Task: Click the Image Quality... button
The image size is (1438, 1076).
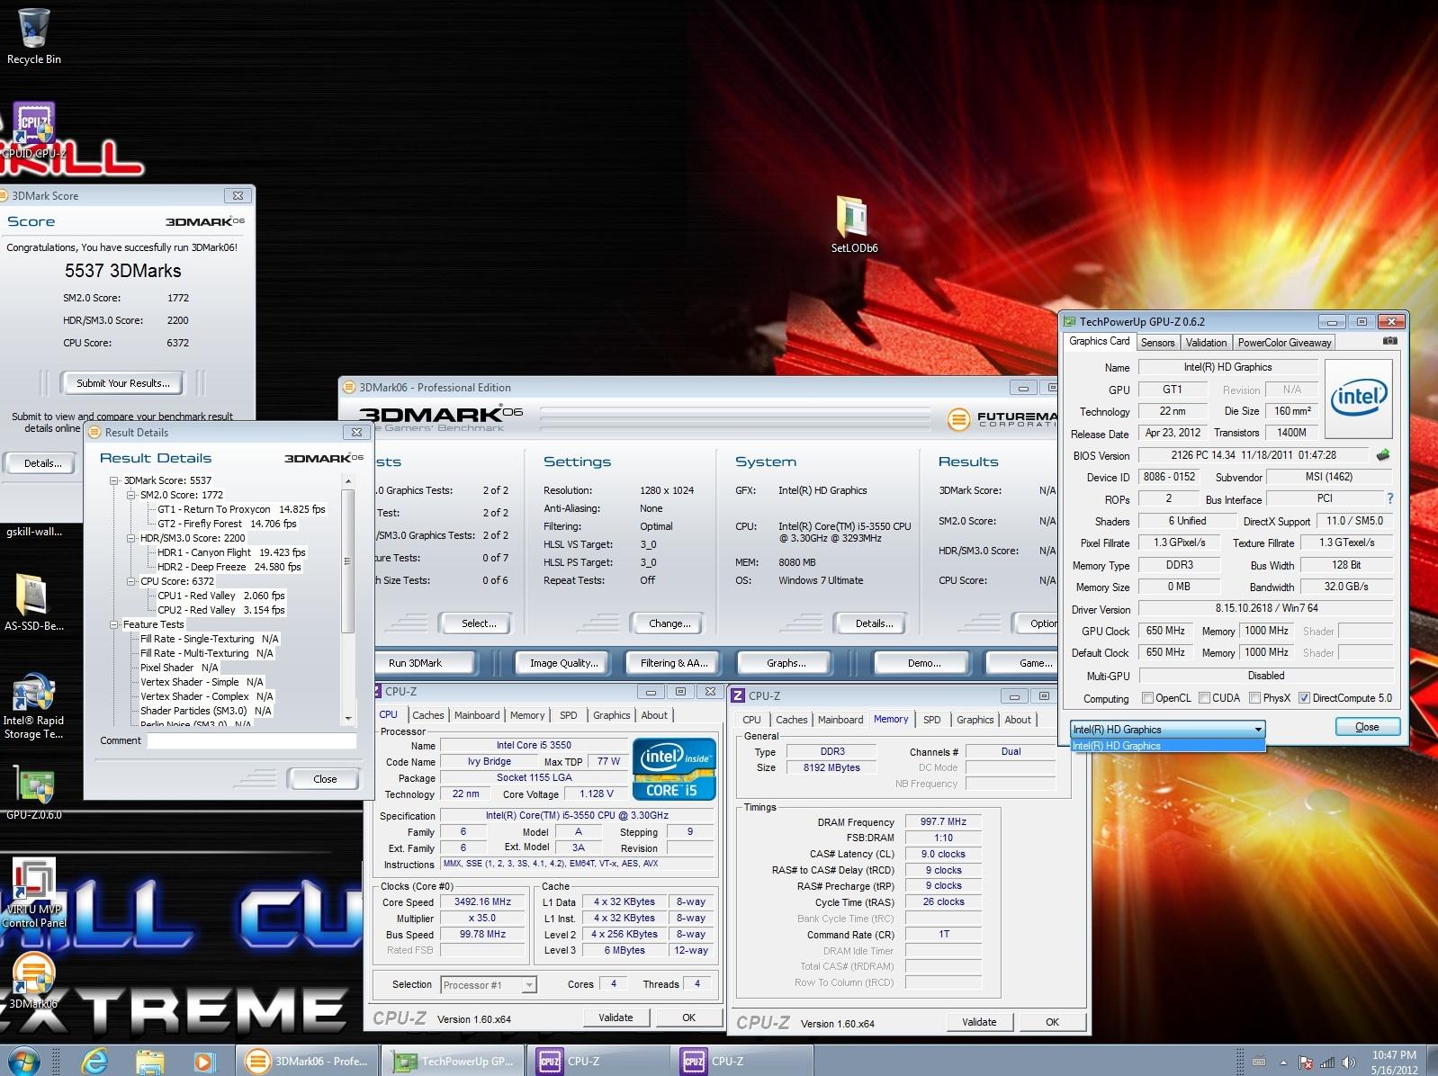Action: tap(564, 663)
